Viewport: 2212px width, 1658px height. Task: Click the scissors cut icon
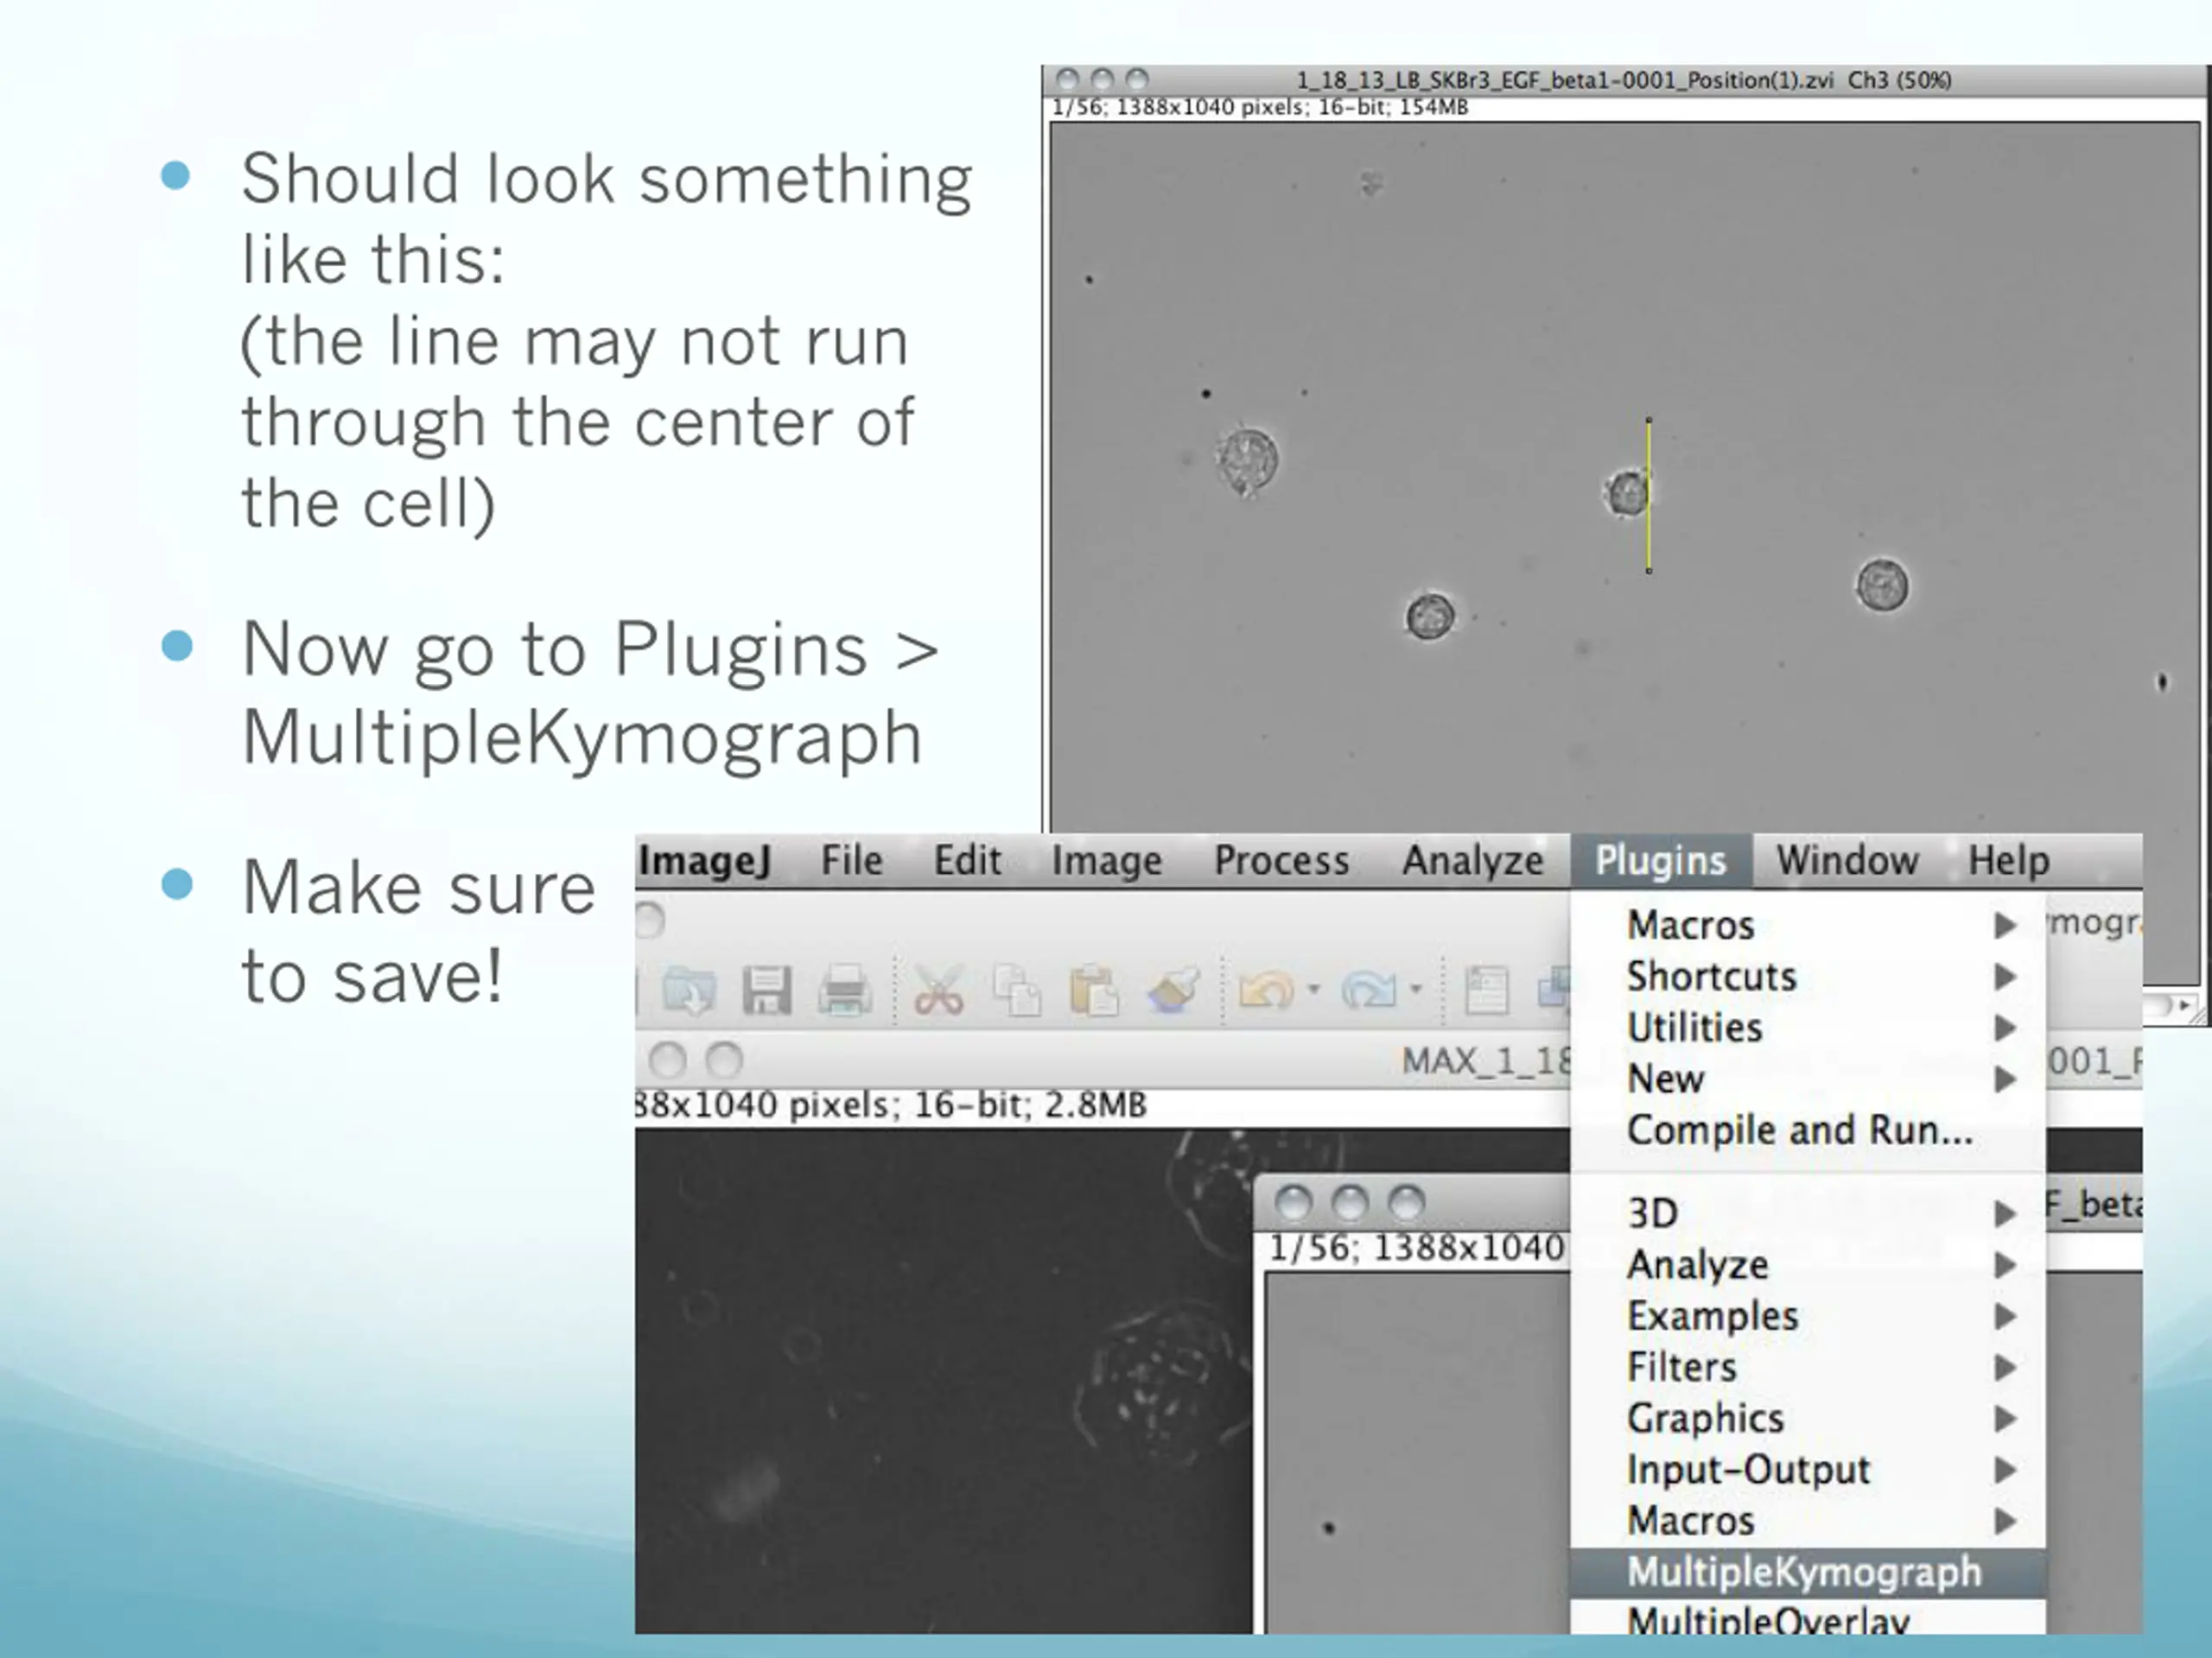click(x=938, y=990)
